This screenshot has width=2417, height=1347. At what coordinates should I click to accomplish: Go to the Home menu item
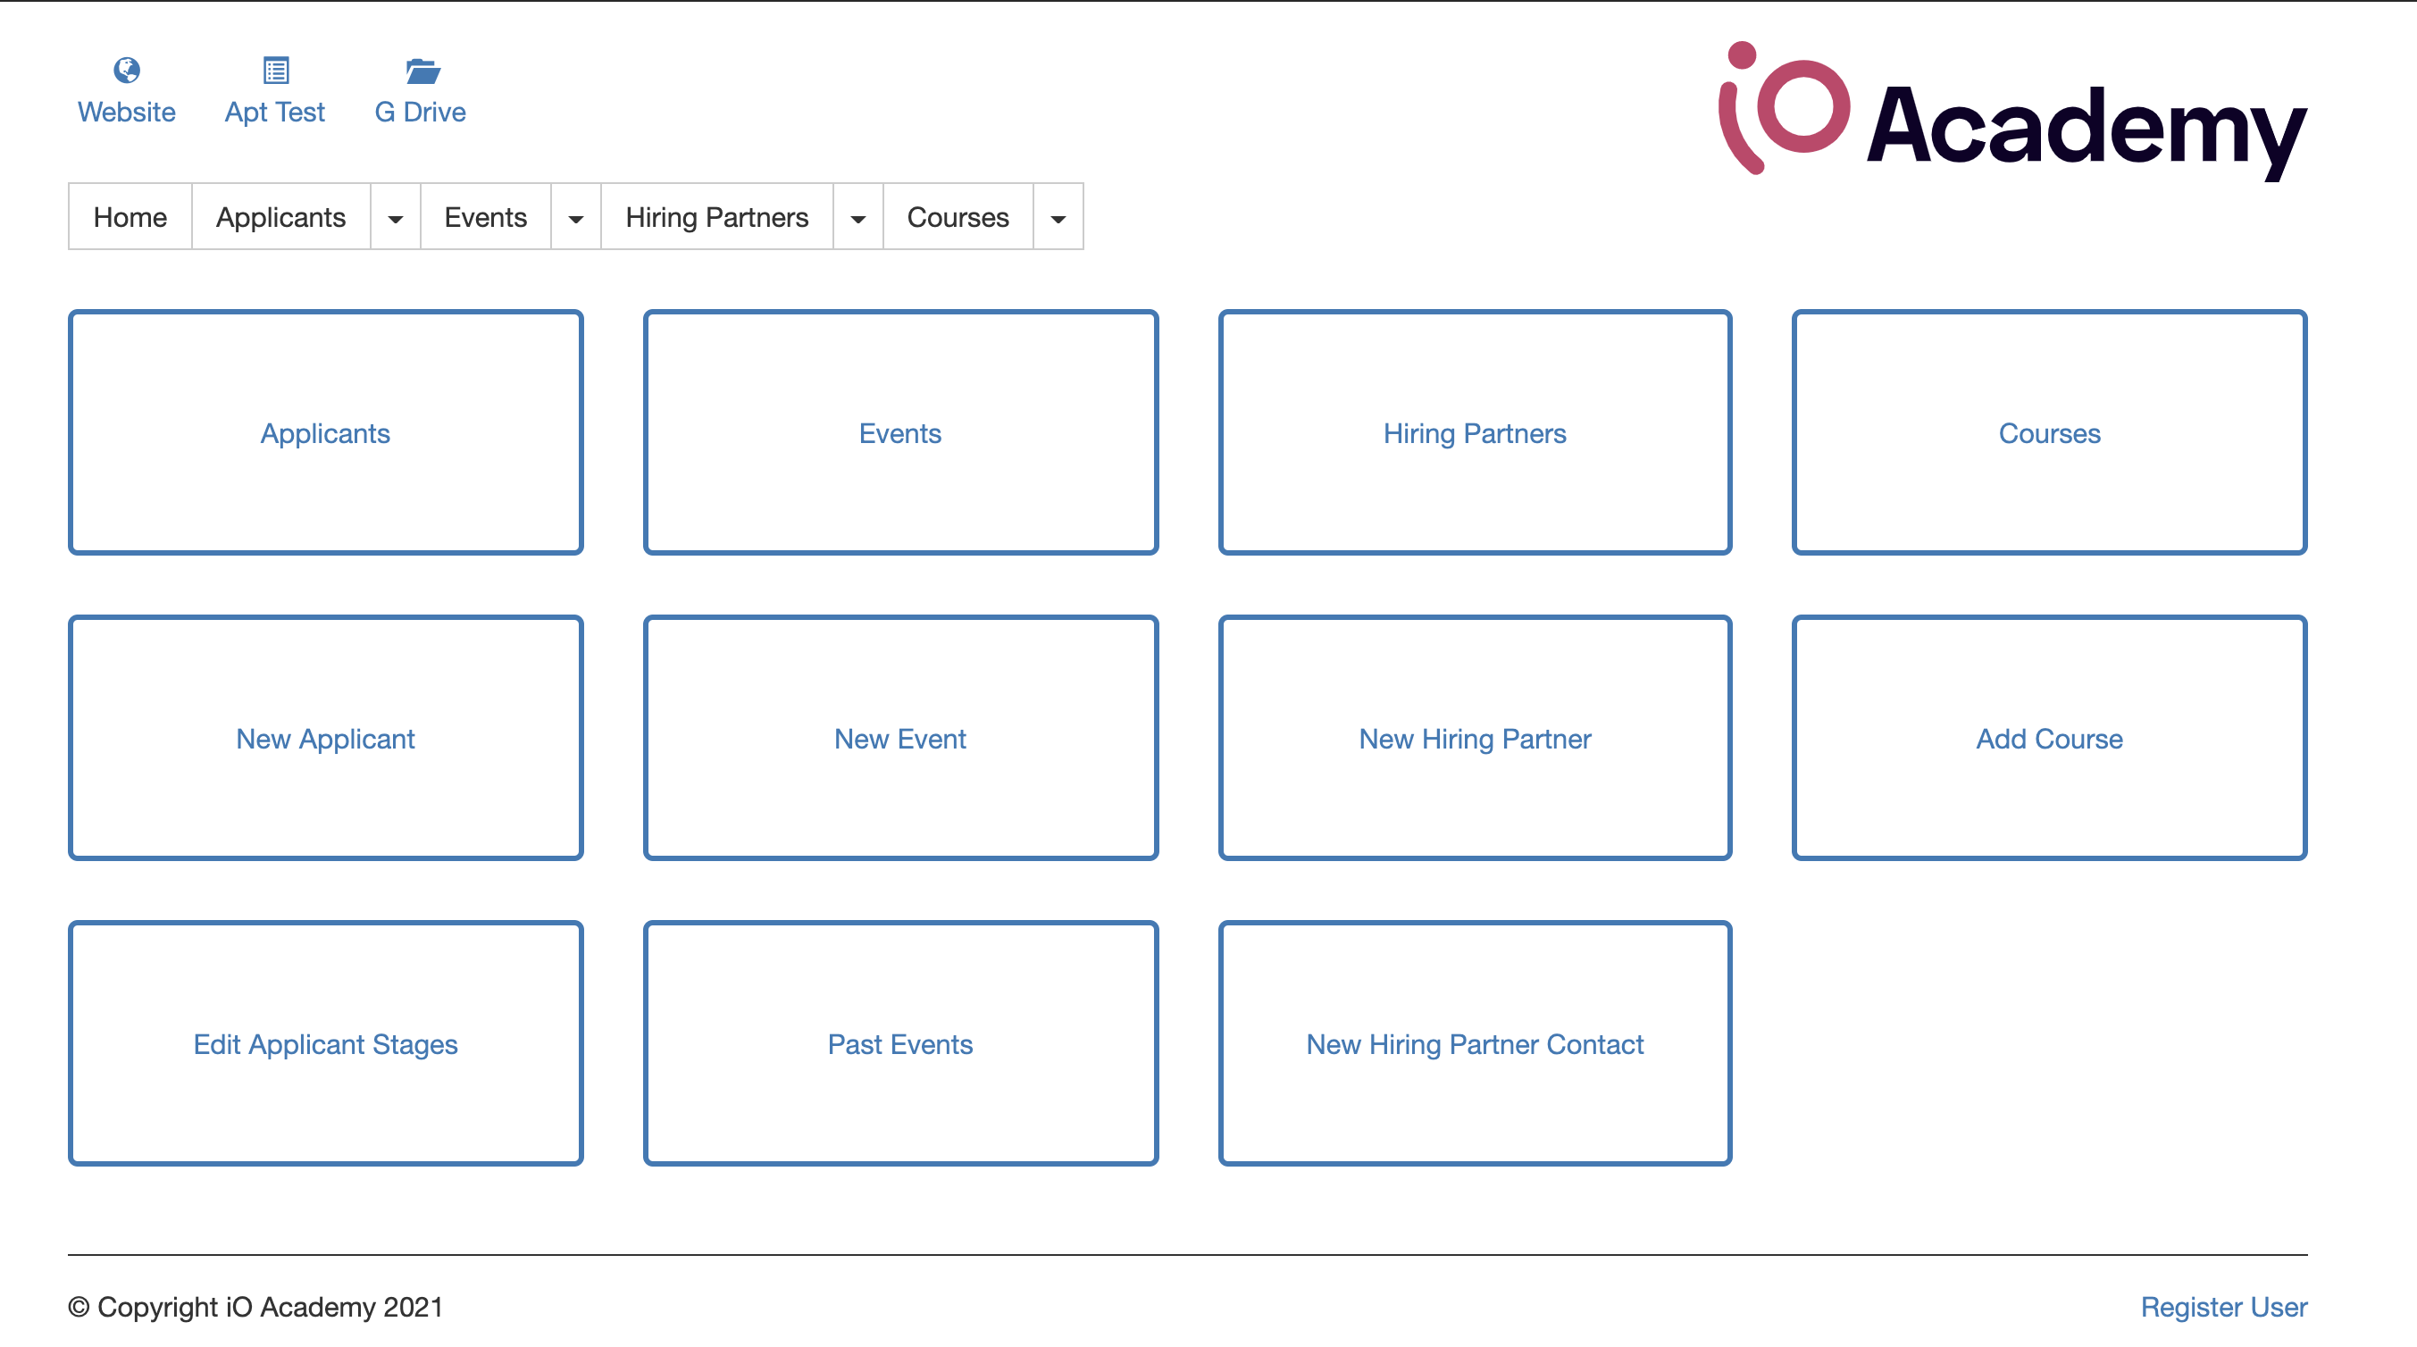(130, 218)
